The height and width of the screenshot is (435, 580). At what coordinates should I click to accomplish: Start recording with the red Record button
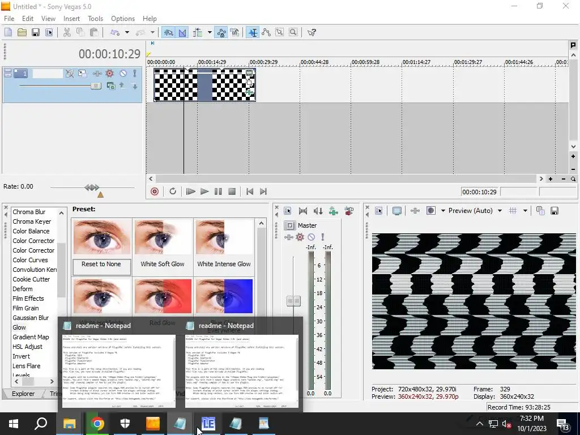click(x=155, y=191)
